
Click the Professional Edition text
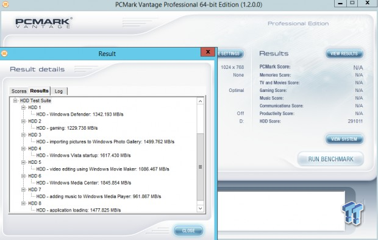[x=298, y=23]
